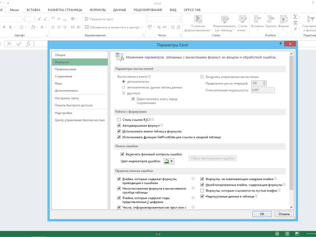Select Дополнительно category in options dialog
This screenshot has height=237, width=316.
(80, 90)
